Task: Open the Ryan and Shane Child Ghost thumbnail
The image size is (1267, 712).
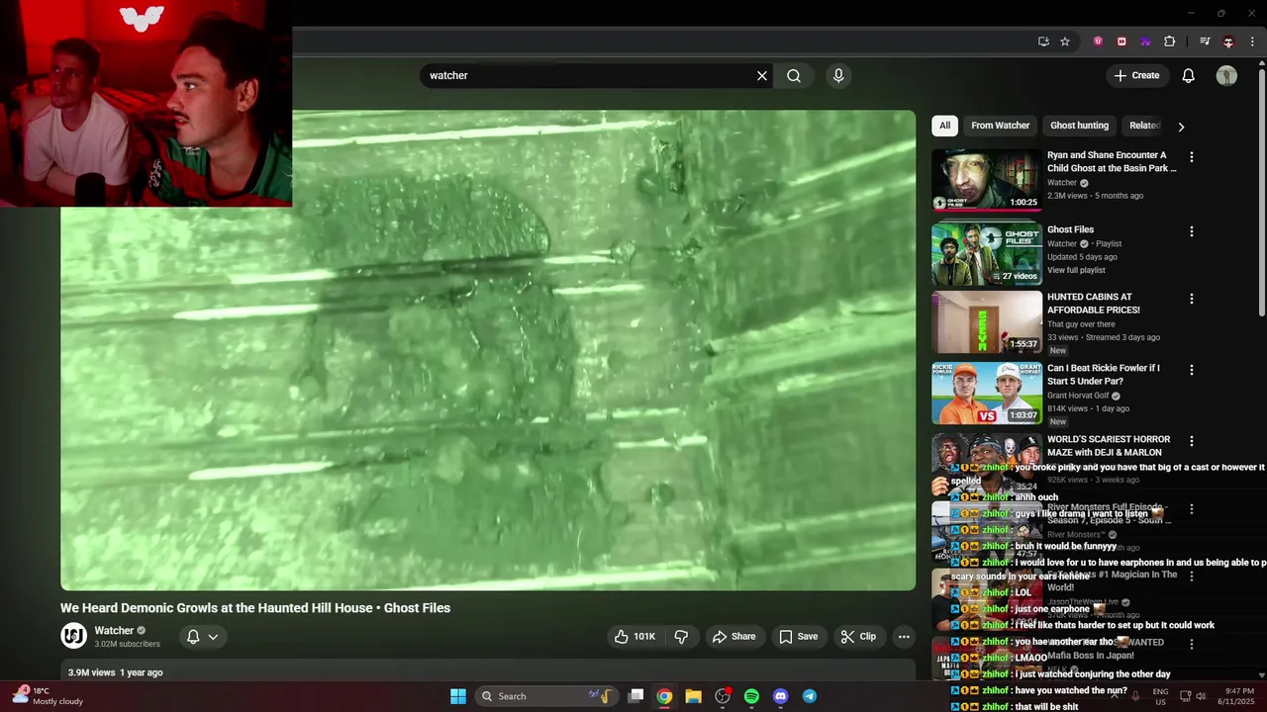Action: tap(986, 180)
